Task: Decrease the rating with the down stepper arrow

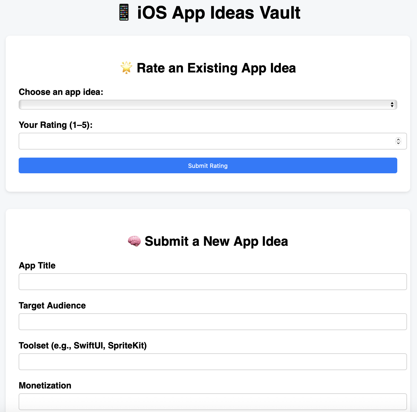Action: point(398,143)
